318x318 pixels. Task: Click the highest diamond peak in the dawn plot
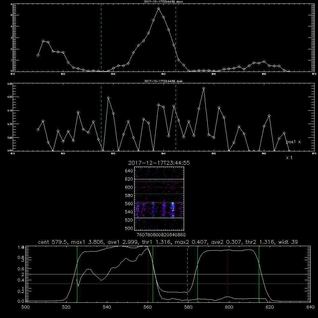point(159,9)
